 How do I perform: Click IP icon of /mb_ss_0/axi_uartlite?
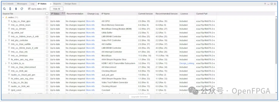click(9, 44)
